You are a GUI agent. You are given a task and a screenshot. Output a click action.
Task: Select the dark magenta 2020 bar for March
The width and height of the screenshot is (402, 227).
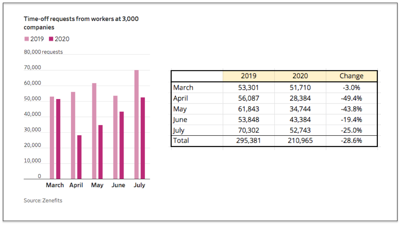point(58,139)
